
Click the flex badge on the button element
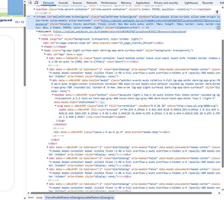[102, 102]
